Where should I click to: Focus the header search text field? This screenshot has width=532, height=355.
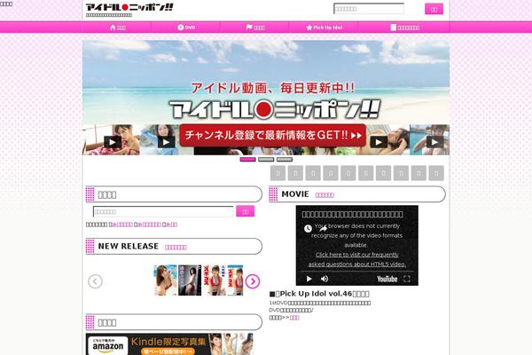coord(369,9)
